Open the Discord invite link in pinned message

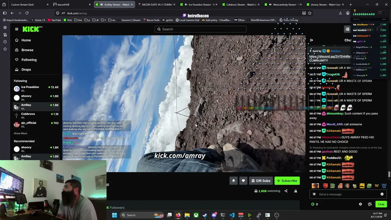tap(330, 57)
